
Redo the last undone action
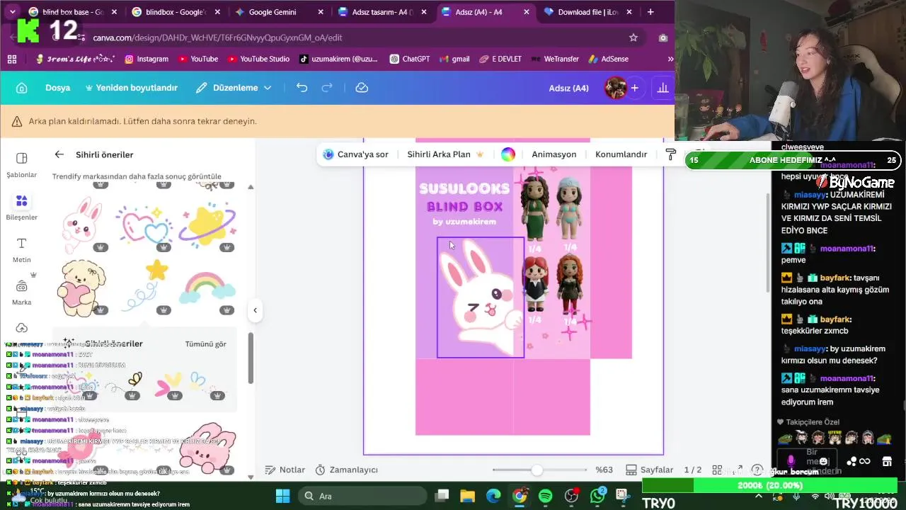coord(327,88)
